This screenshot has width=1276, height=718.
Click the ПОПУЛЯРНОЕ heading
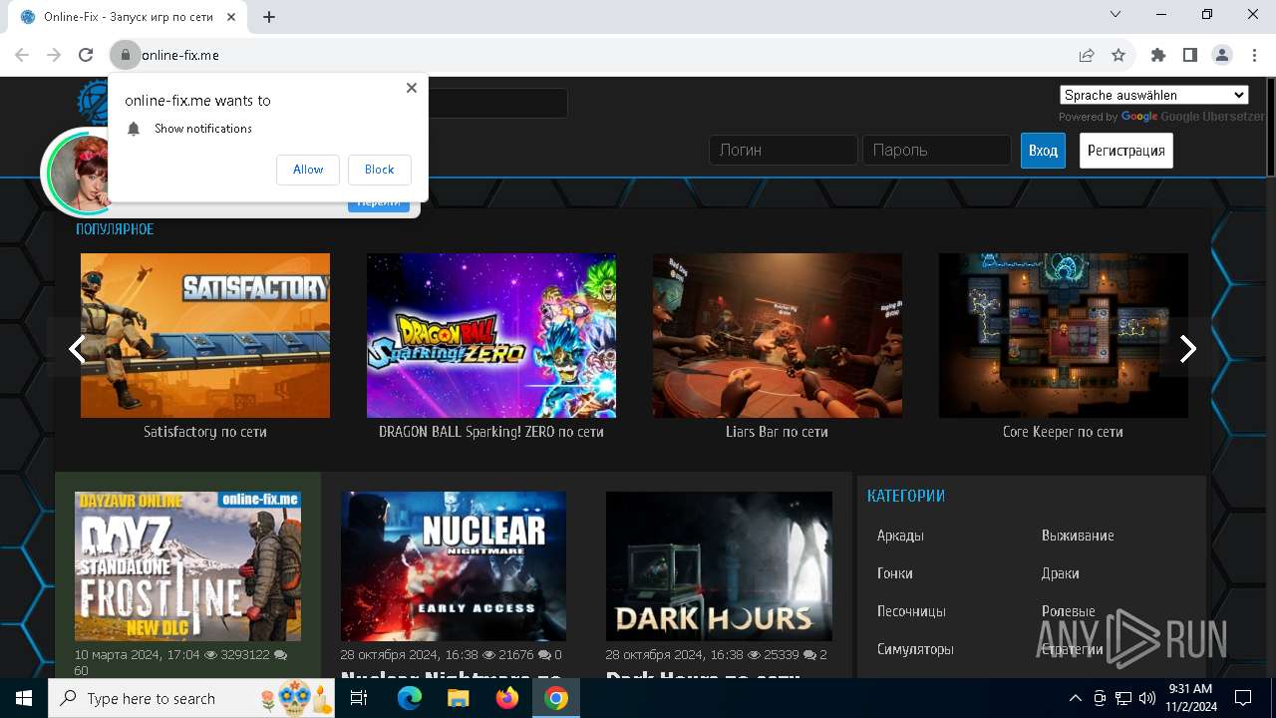click(x=115, y=229)
